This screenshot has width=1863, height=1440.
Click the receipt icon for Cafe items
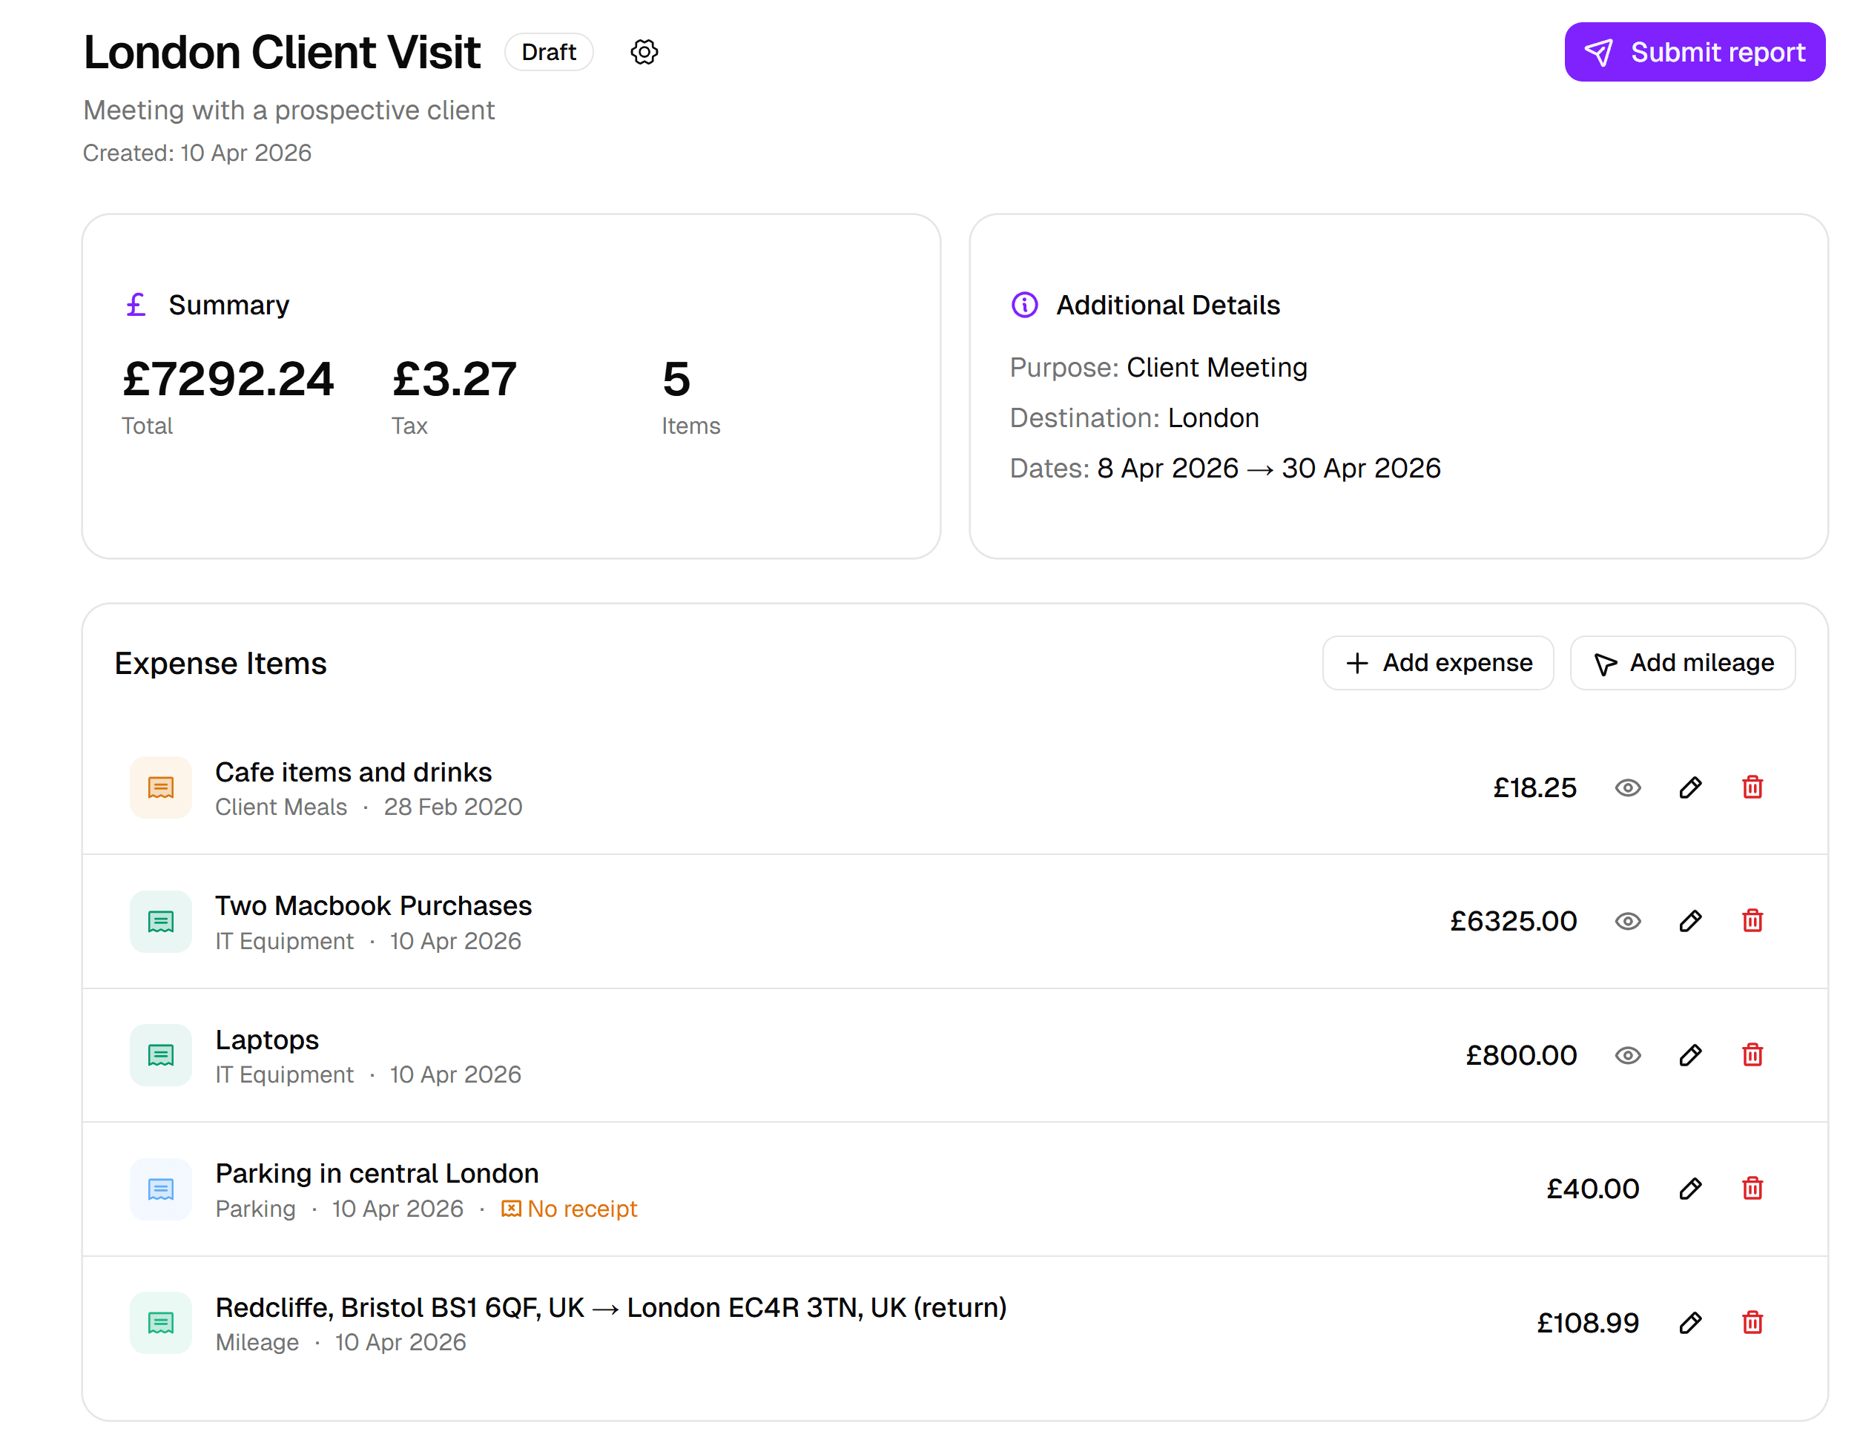160,787
